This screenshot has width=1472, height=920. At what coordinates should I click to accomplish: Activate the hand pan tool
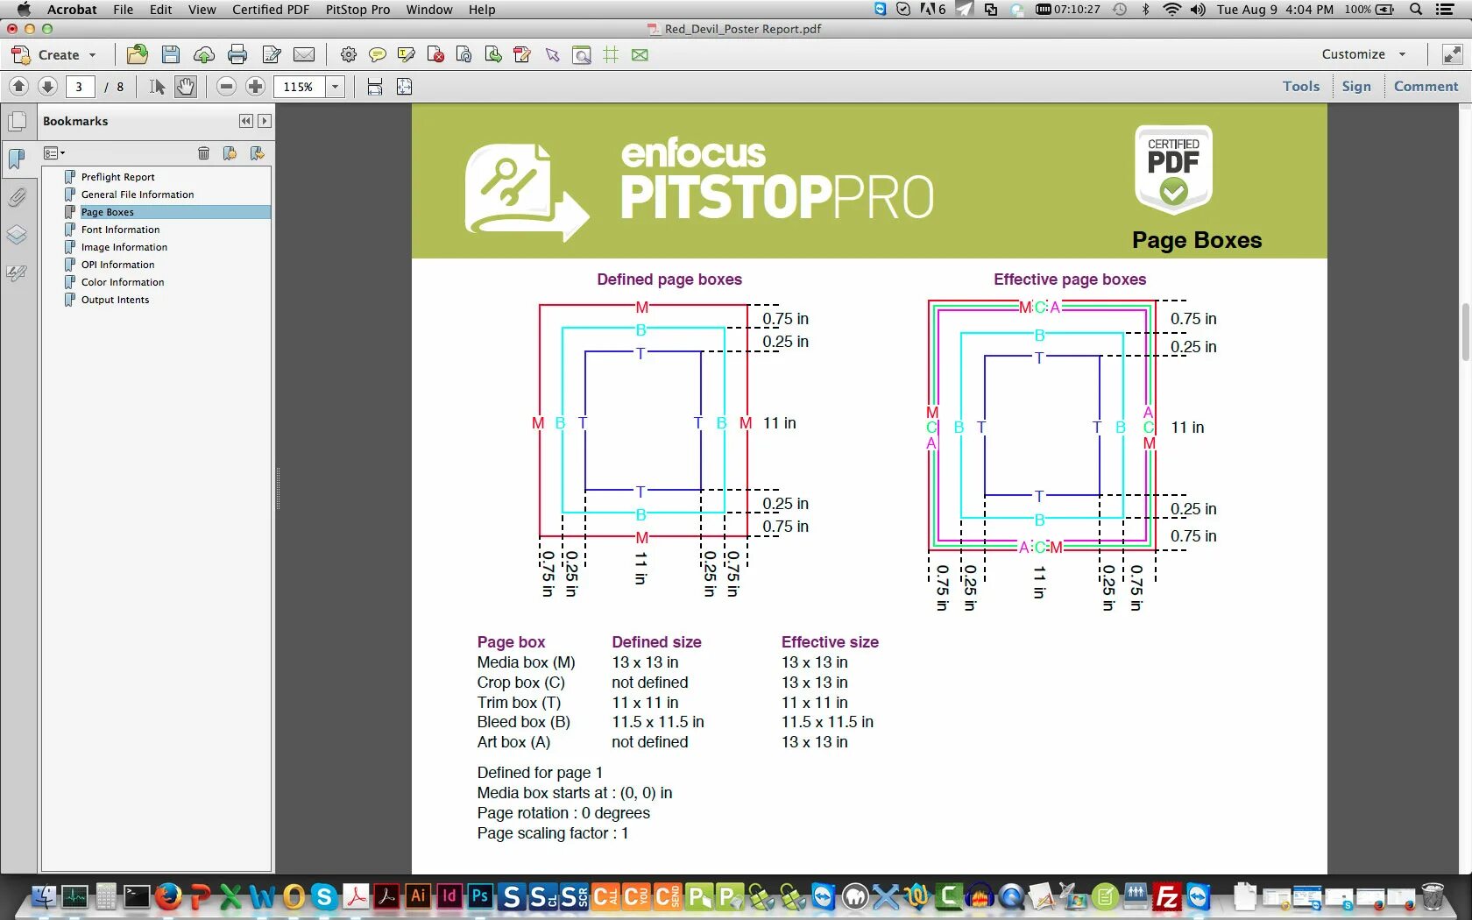[186, 86]
